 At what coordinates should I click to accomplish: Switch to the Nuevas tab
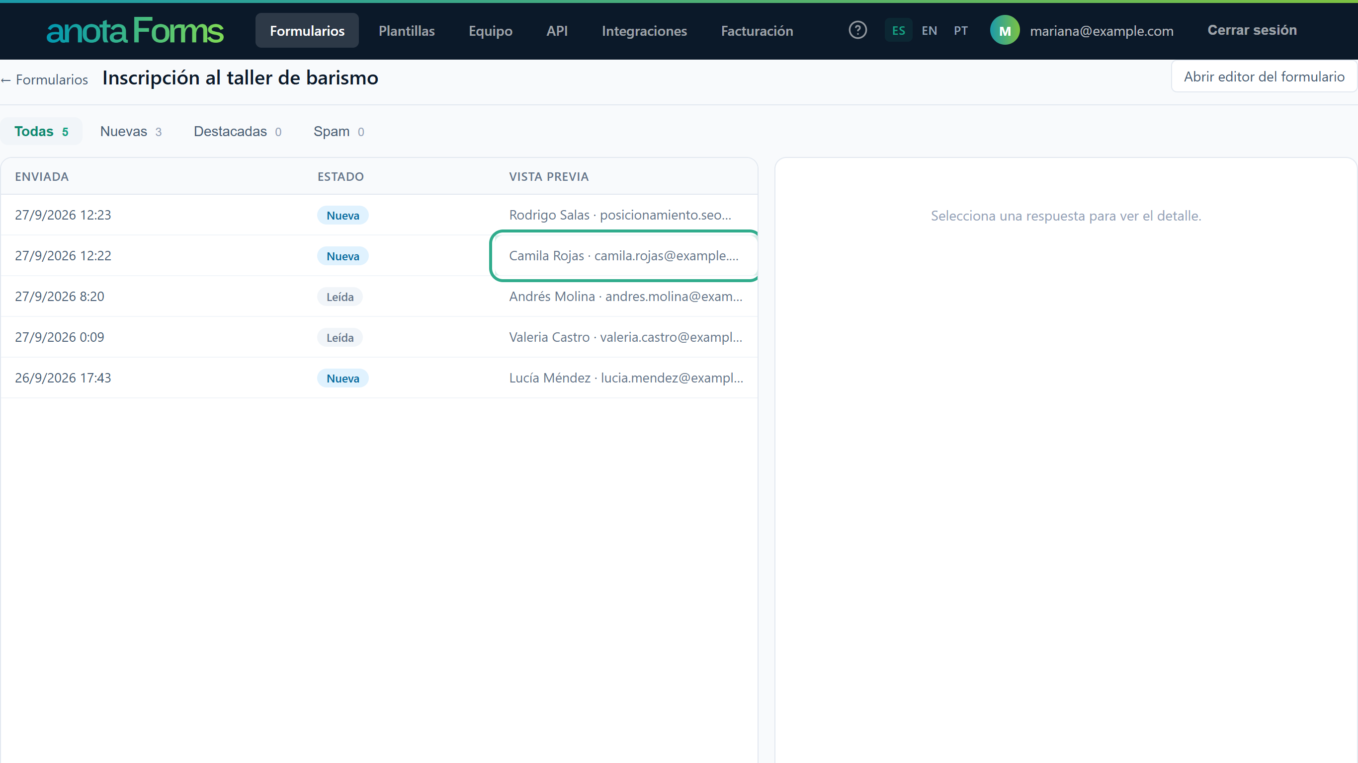131,131
